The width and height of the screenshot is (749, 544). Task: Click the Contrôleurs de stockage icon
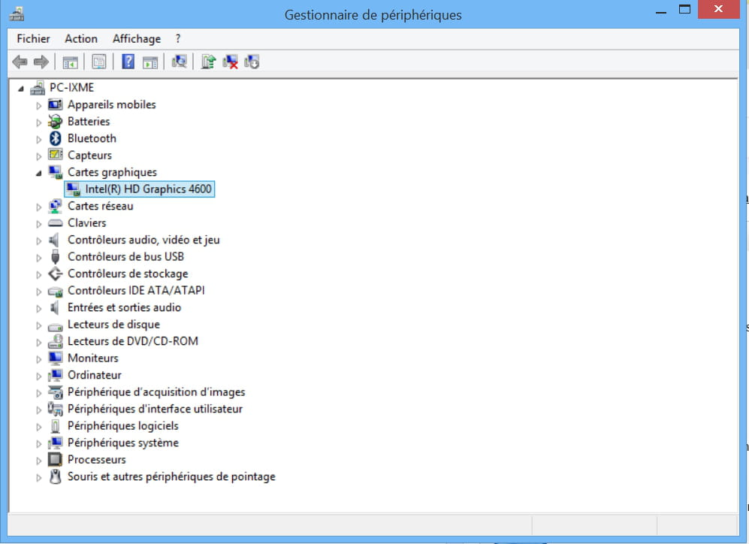(56, 274)
